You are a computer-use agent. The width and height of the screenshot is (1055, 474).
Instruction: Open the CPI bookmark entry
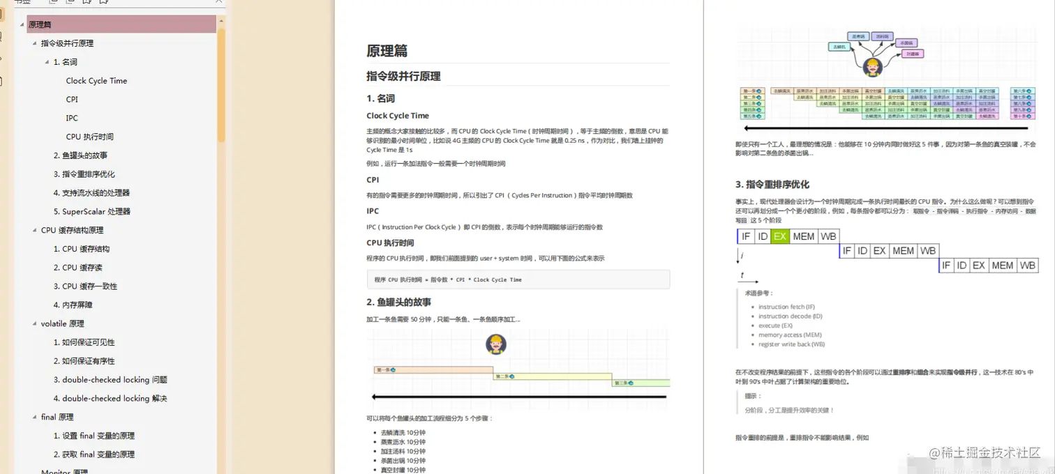tap(72, 100)
